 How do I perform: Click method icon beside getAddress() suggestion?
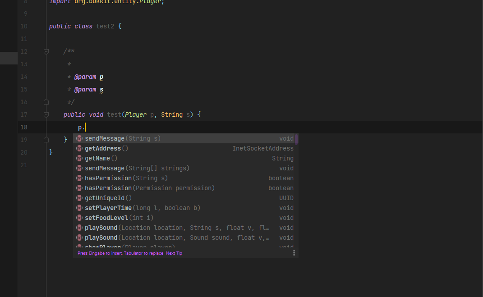79,148
